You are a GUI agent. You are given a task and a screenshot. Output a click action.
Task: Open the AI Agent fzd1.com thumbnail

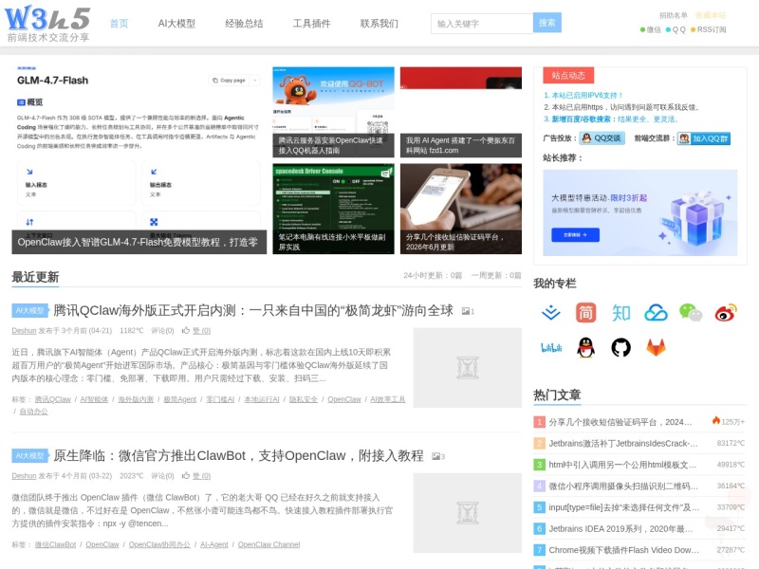coord(461,112)
